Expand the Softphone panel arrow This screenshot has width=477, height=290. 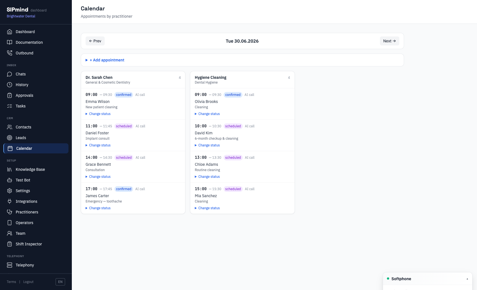(x=467, y=279)
